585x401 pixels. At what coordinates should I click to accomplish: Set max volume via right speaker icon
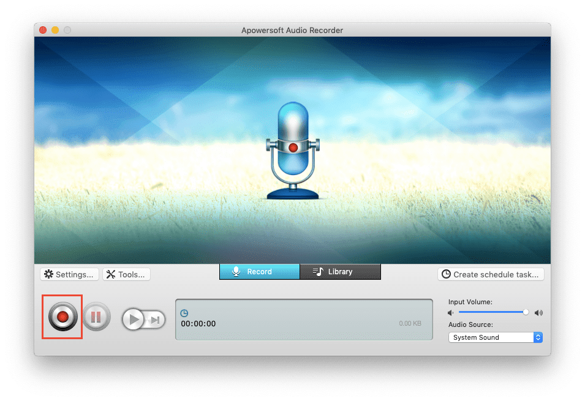(x=538, y=312)
